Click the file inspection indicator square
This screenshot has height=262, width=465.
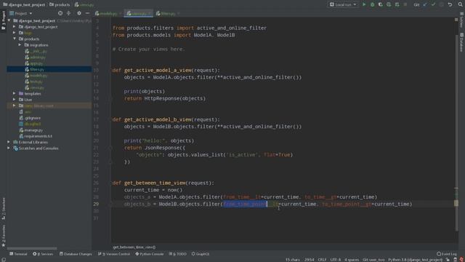456,20
